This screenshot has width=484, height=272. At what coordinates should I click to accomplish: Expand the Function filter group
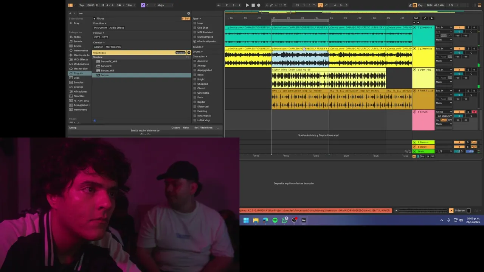coord(100,23)
